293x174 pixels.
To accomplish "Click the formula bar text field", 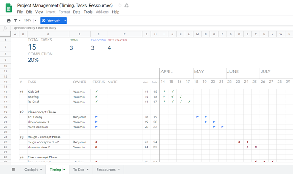I will tap(152, 28).
